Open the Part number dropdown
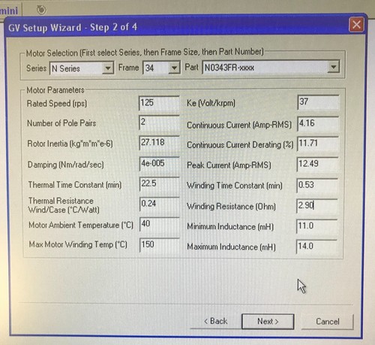 point(333,67)
